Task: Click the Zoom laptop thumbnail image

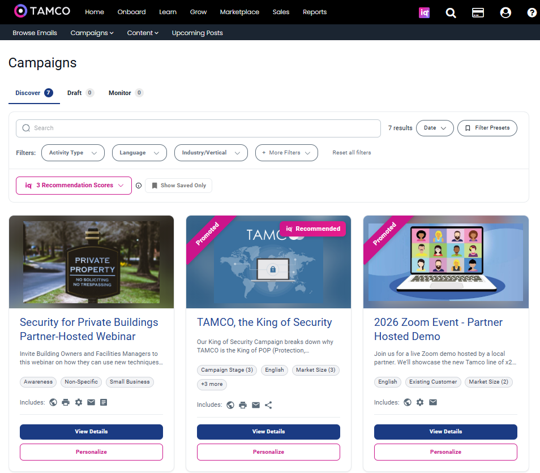Action: 446,262
